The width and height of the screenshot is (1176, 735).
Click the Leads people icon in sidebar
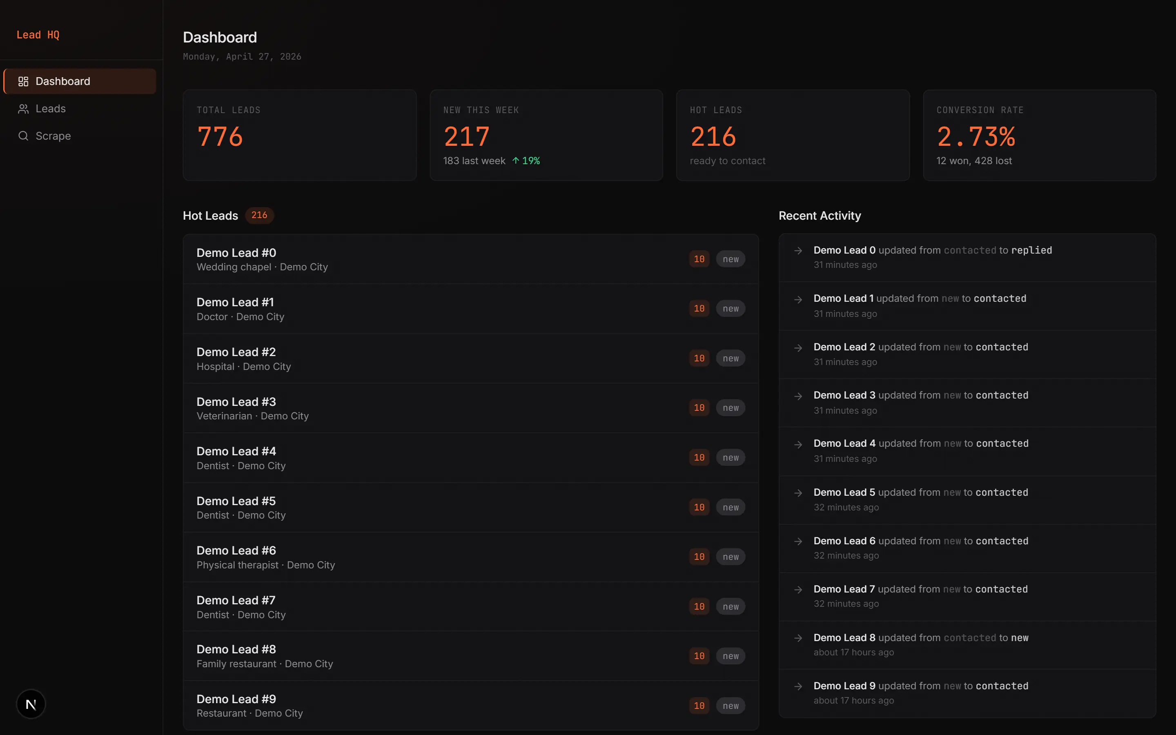click(23, 109)
